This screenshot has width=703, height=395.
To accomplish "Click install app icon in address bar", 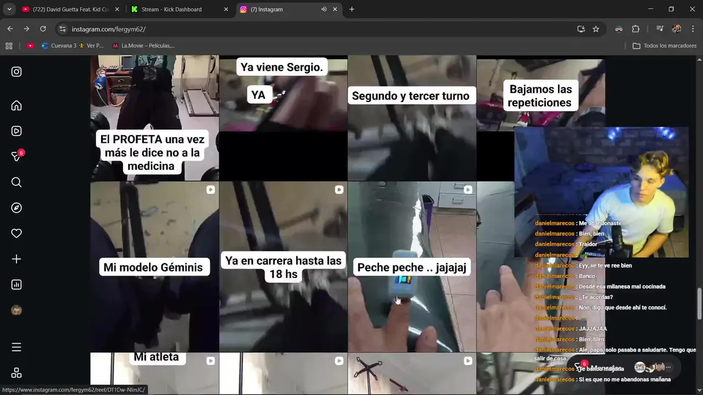I will coord(581,29).
